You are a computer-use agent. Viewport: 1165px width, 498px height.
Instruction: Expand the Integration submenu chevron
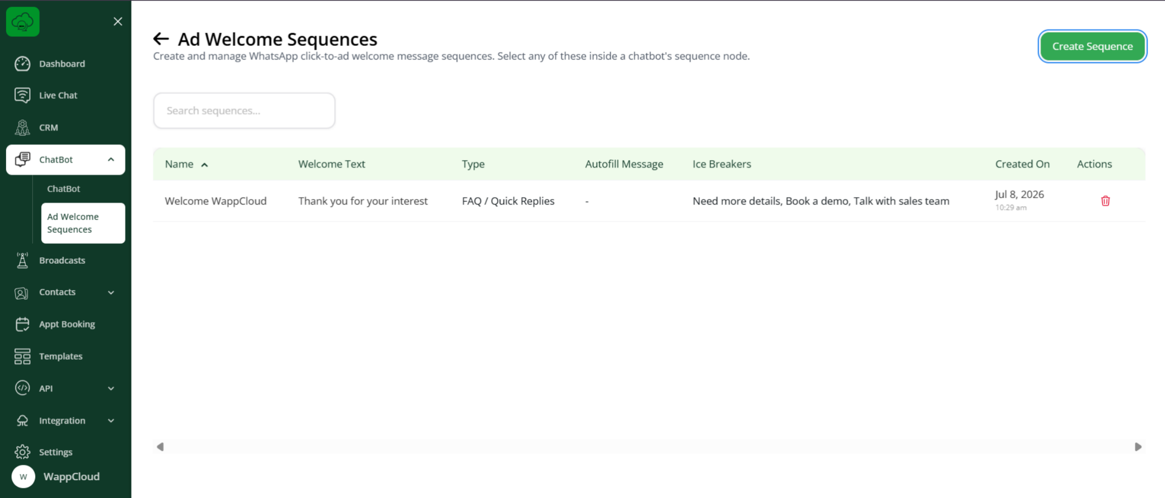click(x=111, y=420)
